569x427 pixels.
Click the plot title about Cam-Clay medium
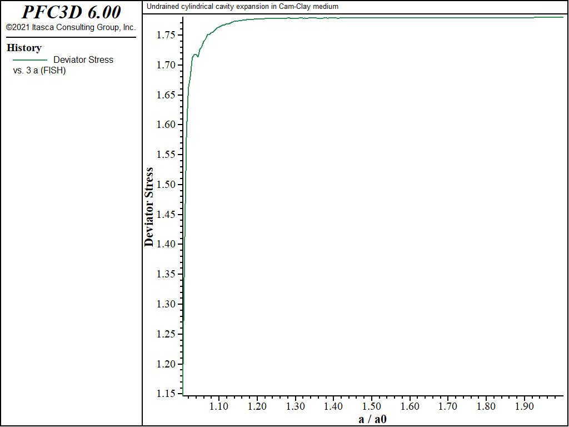pos(242,7)
